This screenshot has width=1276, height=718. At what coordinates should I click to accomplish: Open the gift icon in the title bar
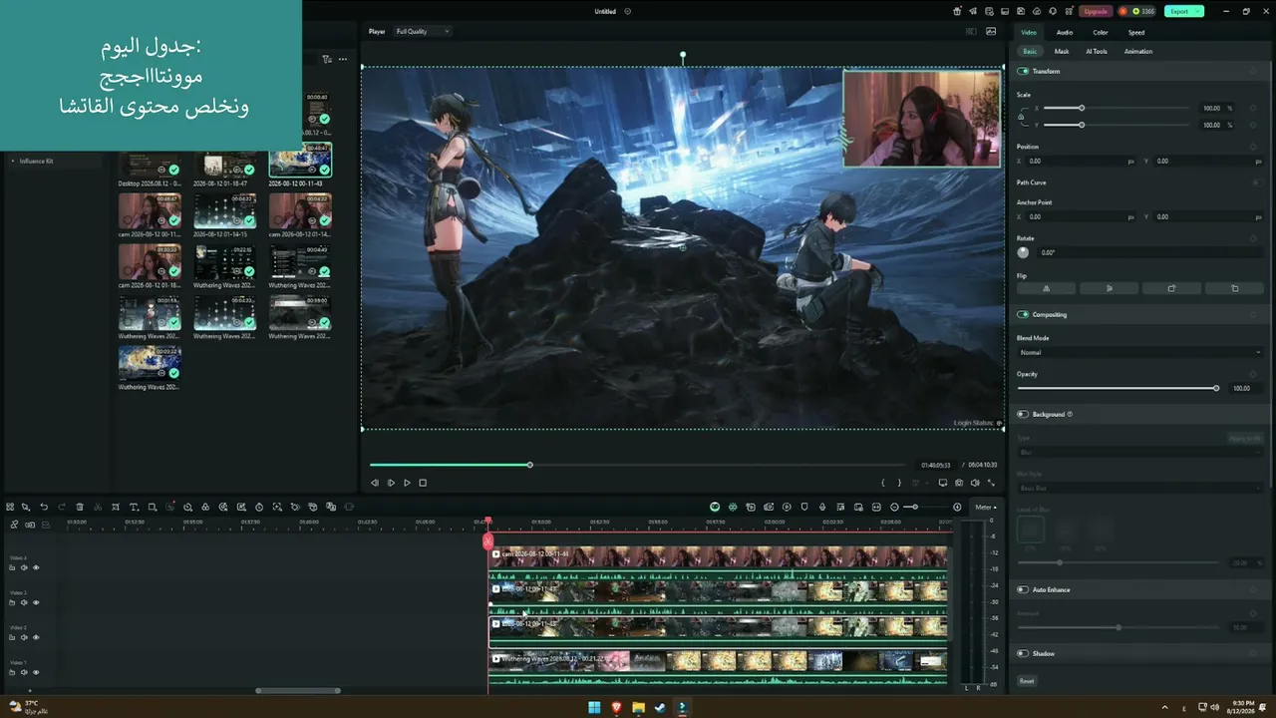coord(957,11)
